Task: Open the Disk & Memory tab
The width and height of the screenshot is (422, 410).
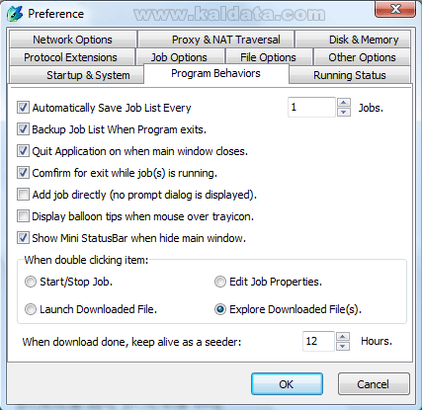Action: [353, 40]
